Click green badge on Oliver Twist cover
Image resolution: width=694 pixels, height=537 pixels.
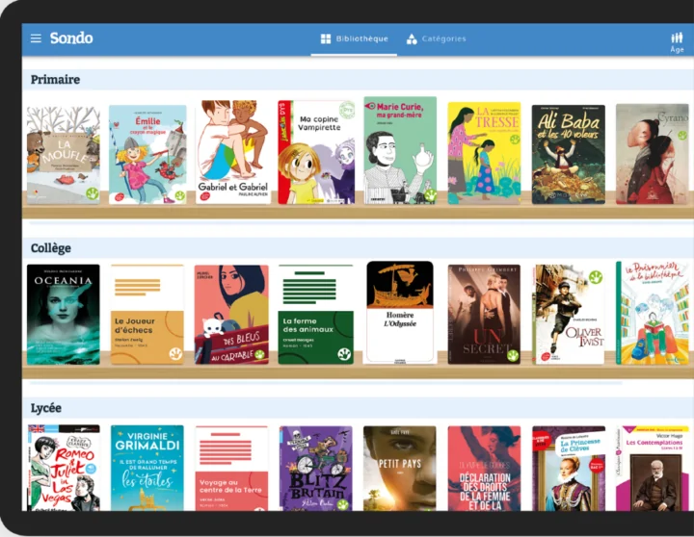tap(596, 277)
